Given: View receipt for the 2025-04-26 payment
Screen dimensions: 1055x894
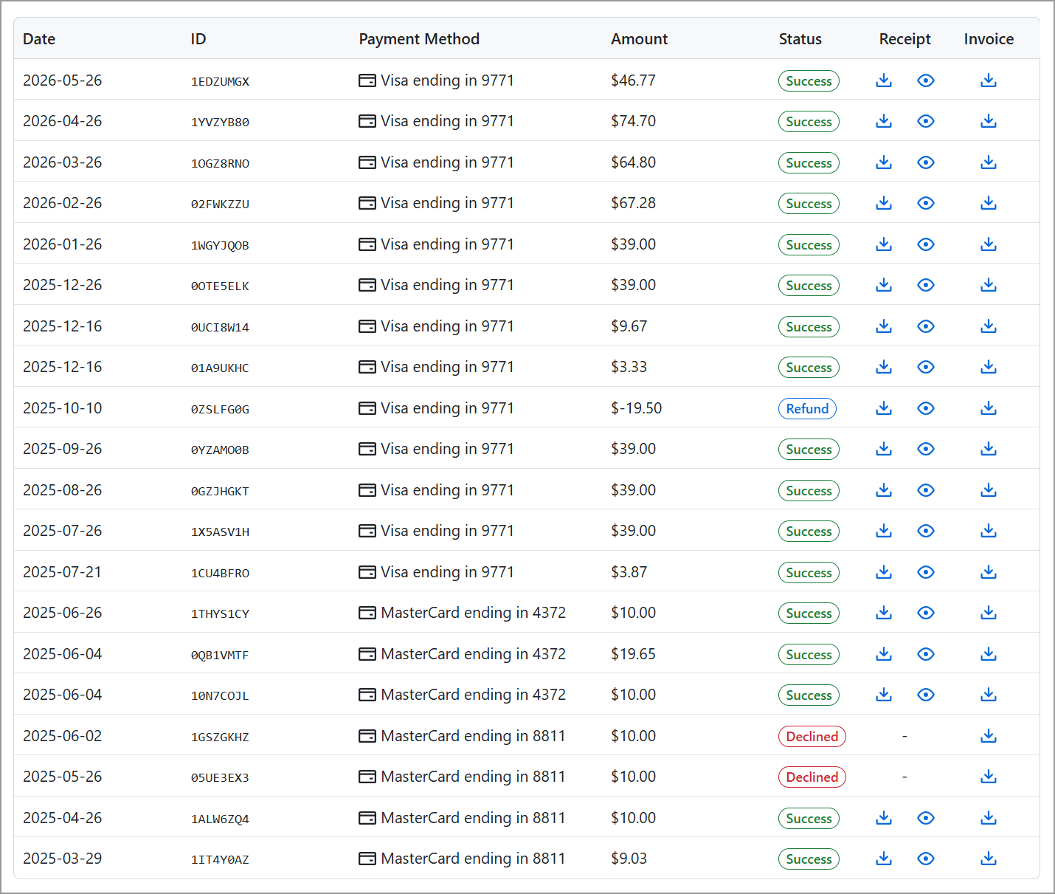Looking at the screenshot, I should click(x=926, y=818).
